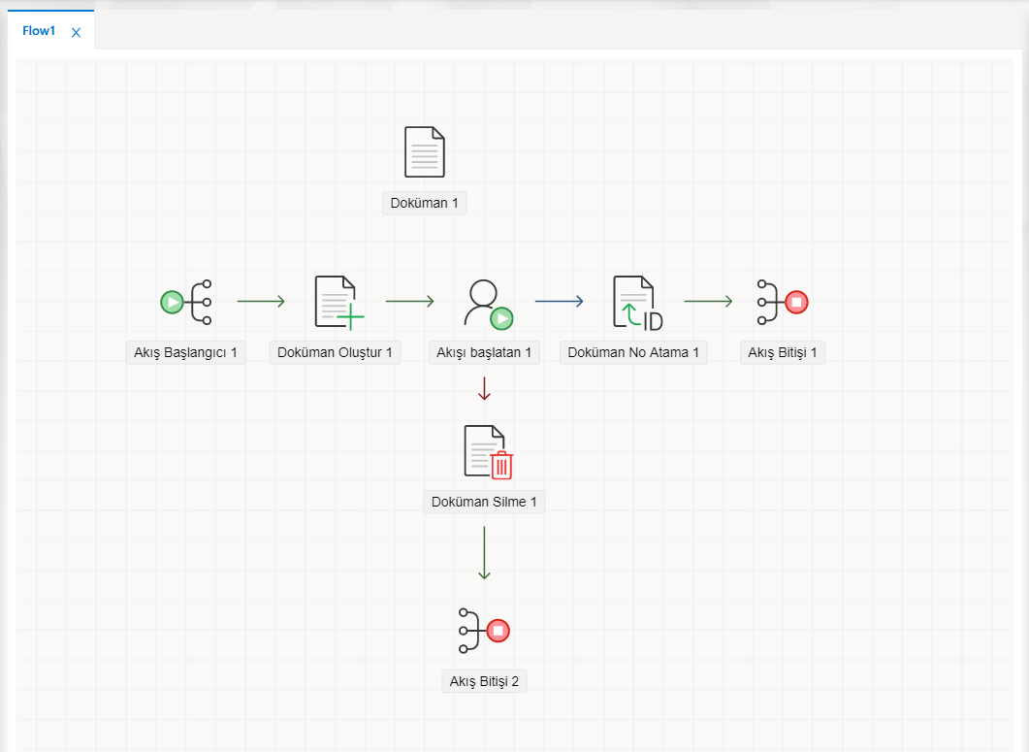This screenshot has width=1029, height=752.
Task: Click the green arrow after Akış Başlangıcı 1
Action: coord(261,301)
